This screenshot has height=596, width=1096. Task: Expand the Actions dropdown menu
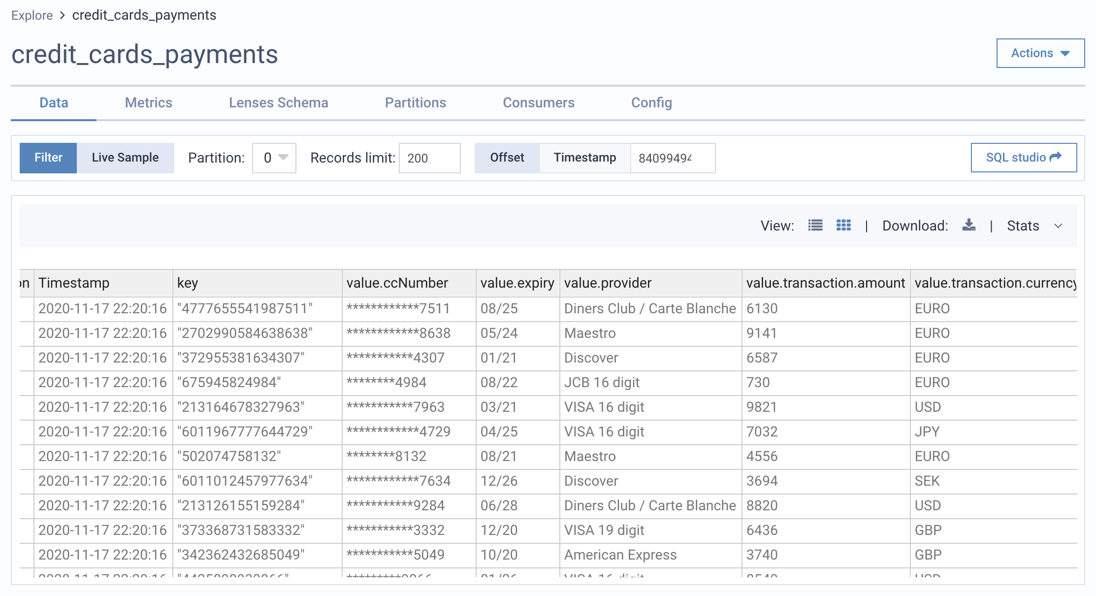point(1040,53)
